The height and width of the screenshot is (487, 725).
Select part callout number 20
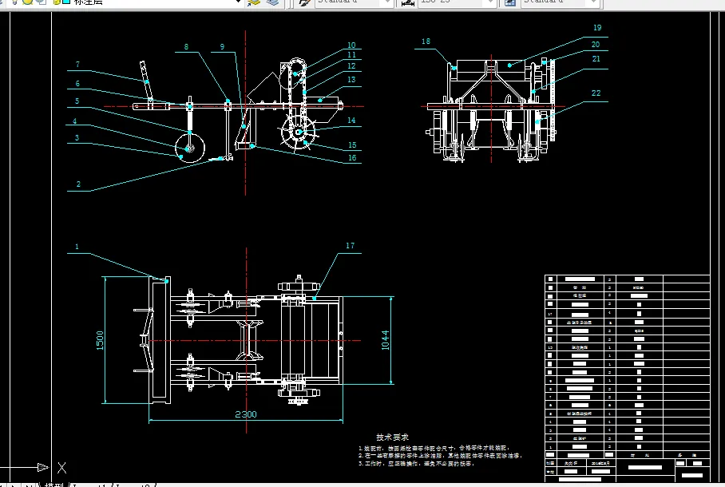tap(596, 45)
